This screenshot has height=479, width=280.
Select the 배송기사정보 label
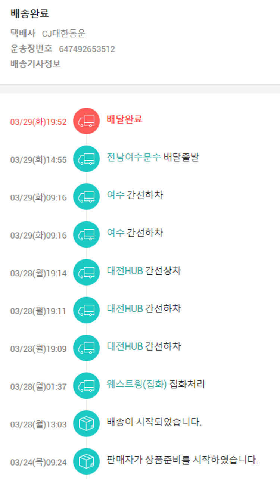coord(35,64)
